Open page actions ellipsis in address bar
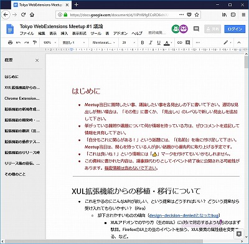The height and width of the screenshot is (244, 249). 181,14
